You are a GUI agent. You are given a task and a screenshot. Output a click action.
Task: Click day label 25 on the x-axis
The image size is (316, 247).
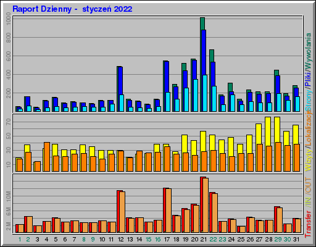[241, 240]
